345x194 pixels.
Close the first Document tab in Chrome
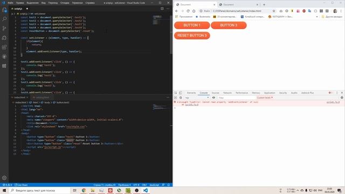(215, 5)
